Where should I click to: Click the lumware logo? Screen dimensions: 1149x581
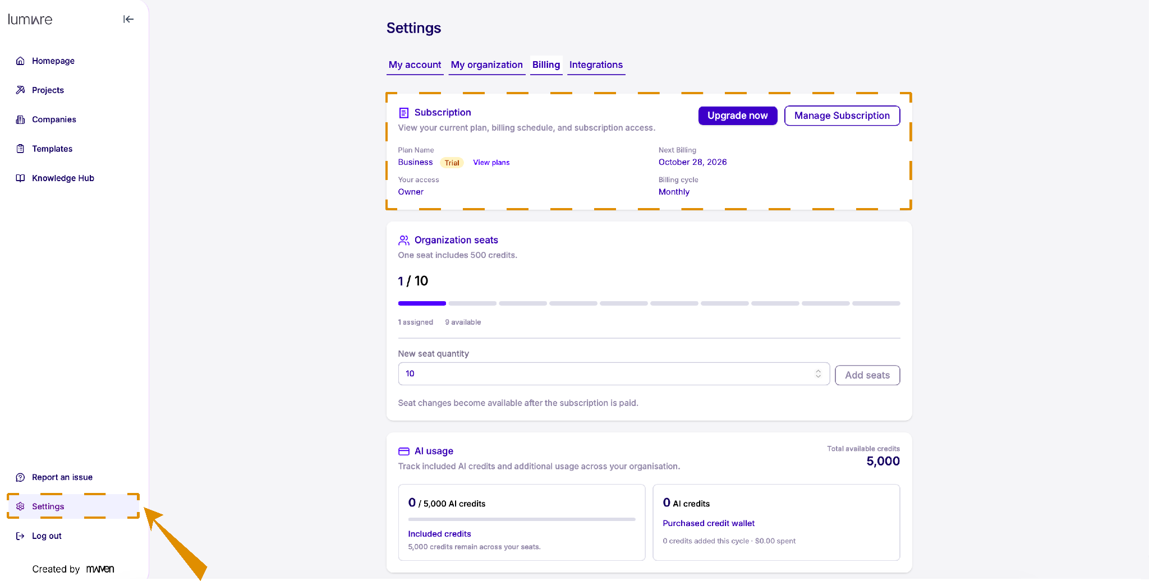[x=30, y=20]
